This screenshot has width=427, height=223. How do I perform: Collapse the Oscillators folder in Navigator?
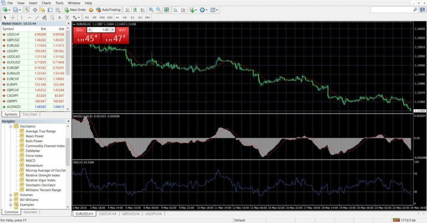click(x=10, y=126)
